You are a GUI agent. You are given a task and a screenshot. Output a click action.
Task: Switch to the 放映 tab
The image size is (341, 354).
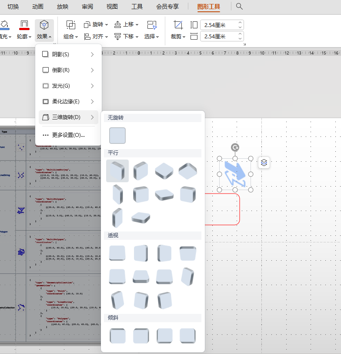[x=62, y=7]
